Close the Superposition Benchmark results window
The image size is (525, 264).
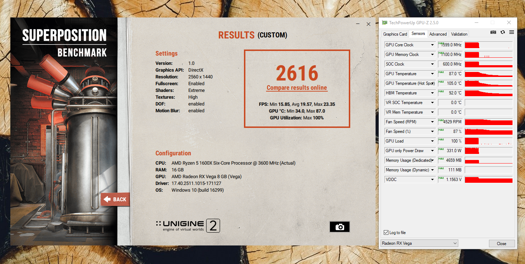click(368, 24)
